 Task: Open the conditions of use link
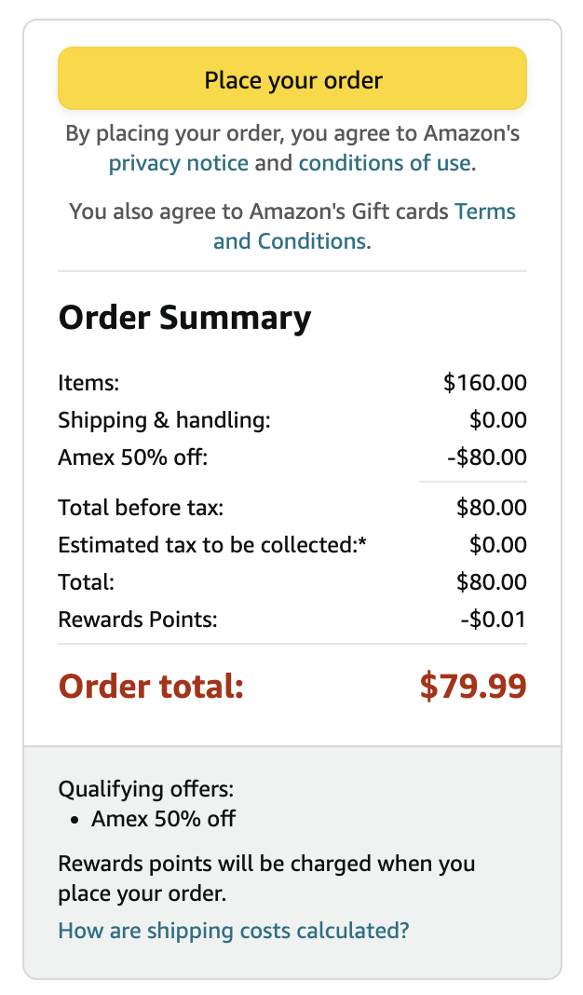tap(385, 164)
